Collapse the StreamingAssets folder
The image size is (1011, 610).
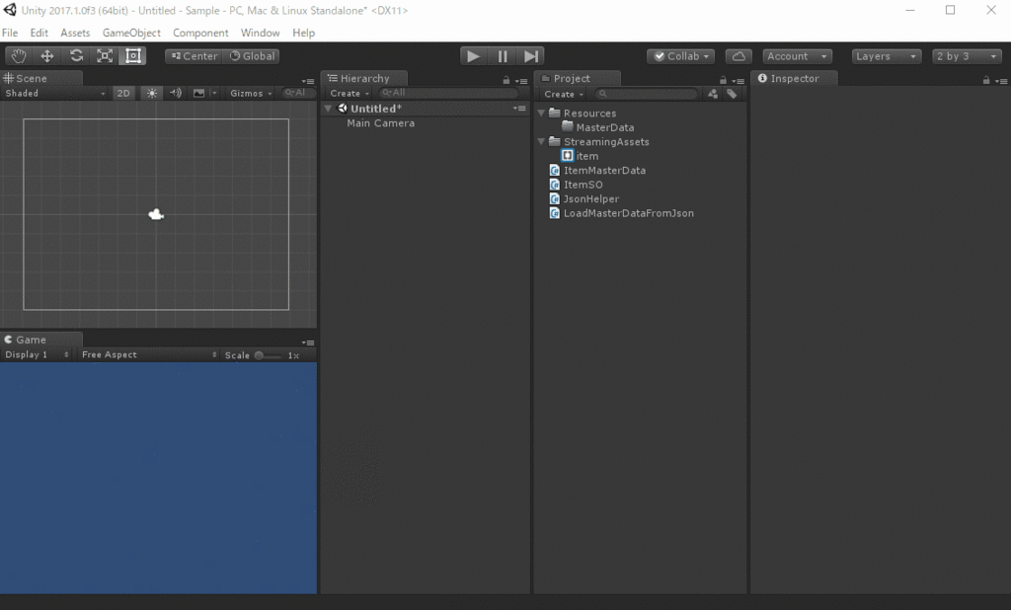pos(542,142)
